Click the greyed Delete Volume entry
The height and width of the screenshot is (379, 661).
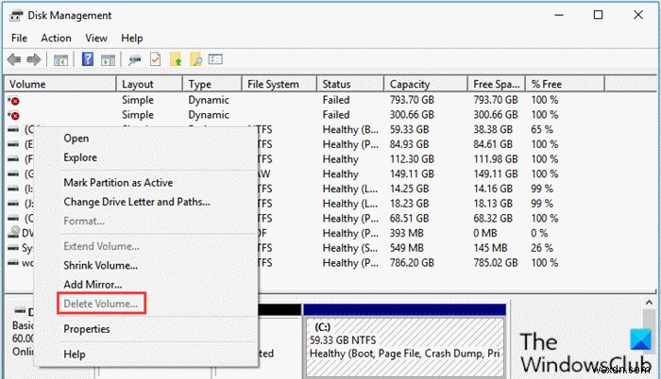click(x=100, y=304)
